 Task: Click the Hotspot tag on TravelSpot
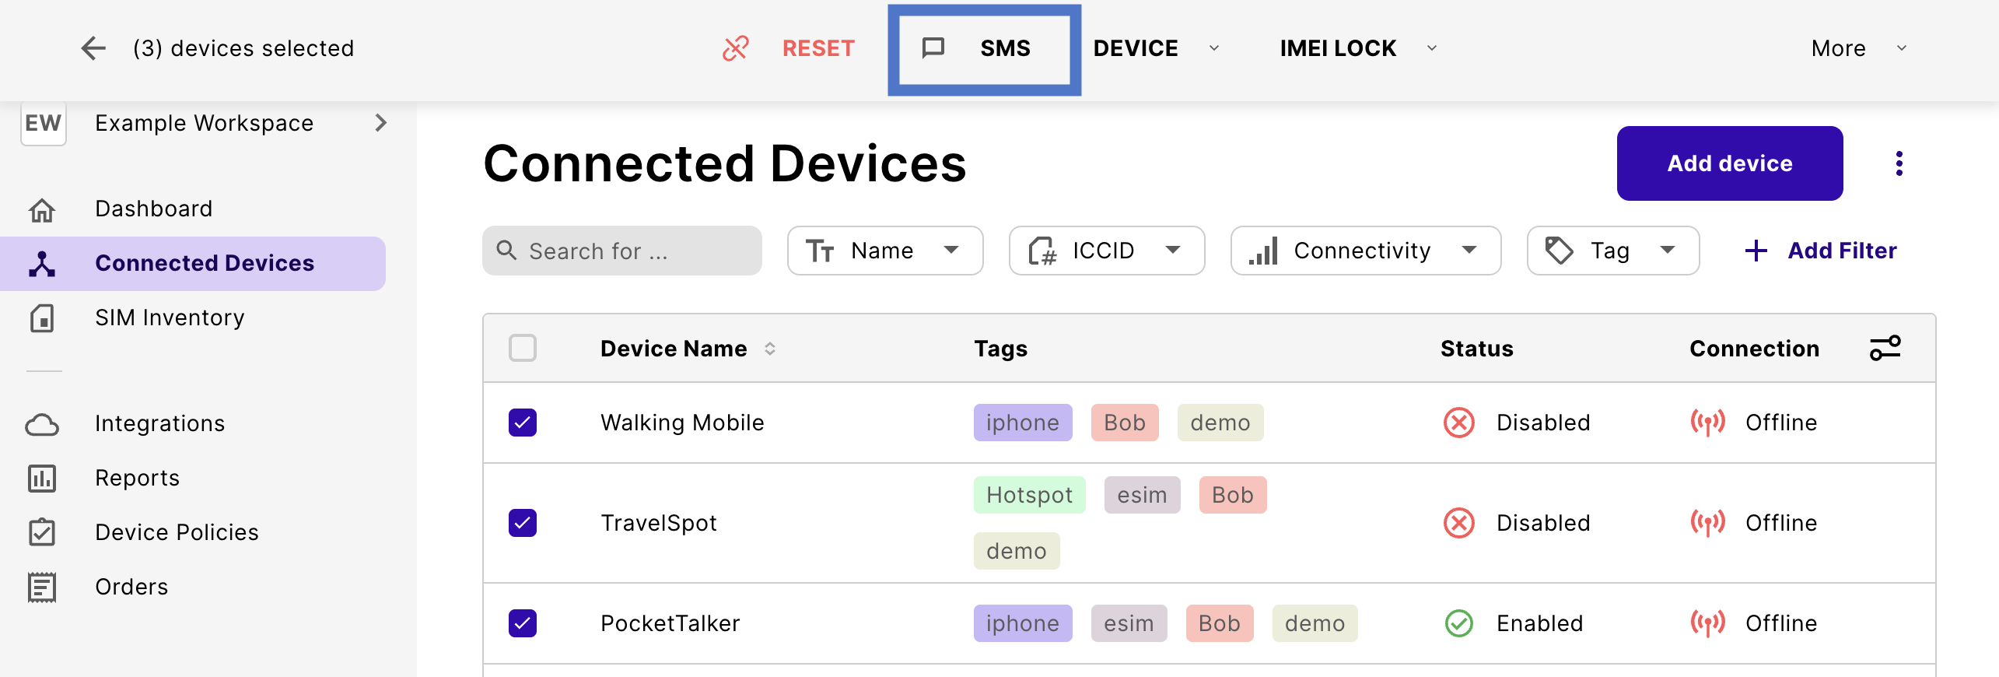tap(1029, 495)
